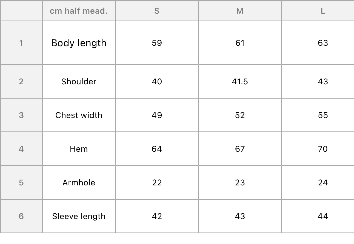Click the Chest width cell
The height and width of the screenshot is (244, 354).
tap(79, 115)
